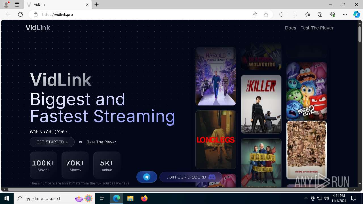Click scrollbar down arrow
Viewport: 363px width, 204px height.
[360, 184]
